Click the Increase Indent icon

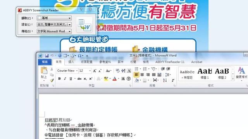tap(168, 69)
